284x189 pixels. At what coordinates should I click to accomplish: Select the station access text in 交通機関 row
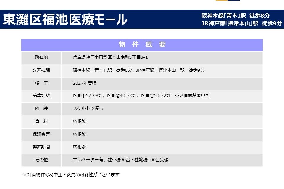point(138,70)
